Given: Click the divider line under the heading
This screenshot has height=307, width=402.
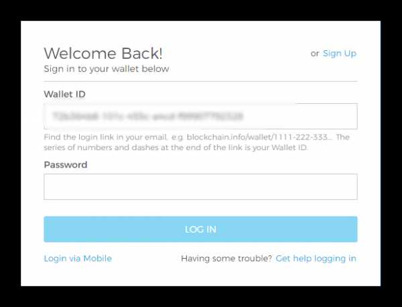Looking at the screenshot, I should click(200, 81).
